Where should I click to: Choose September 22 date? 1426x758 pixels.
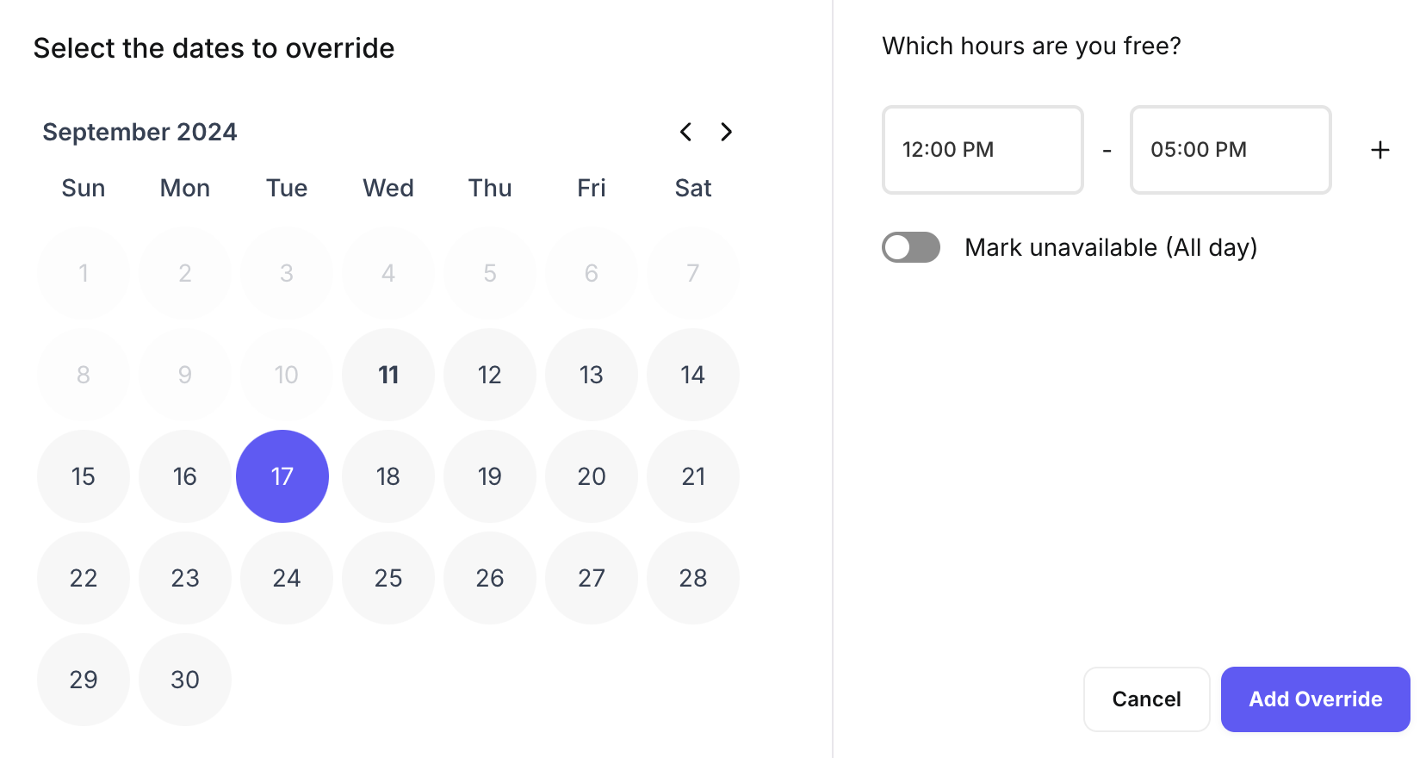[84, 578]
